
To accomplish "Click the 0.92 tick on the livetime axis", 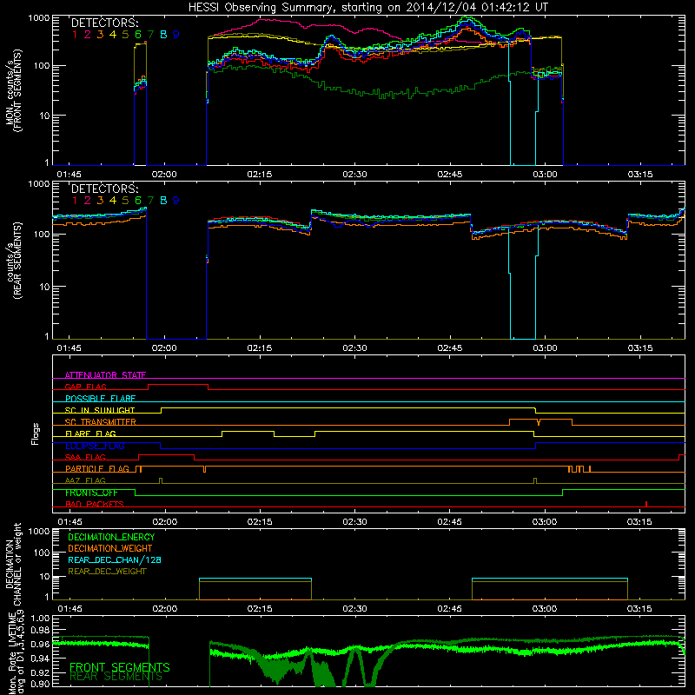I will [x=41, y=672].
